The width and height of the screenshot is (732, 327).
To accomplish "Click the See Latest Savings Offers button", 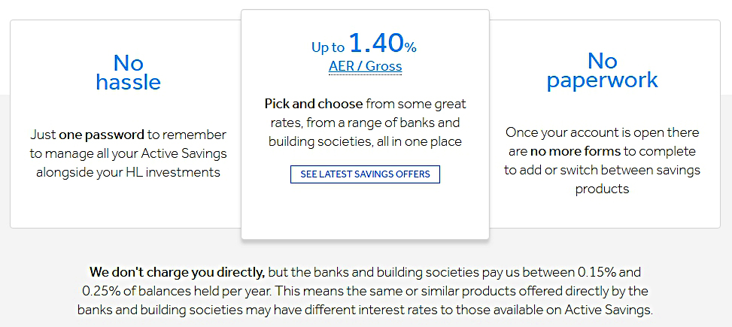I will pyautogui.click(x=365, y=174).
